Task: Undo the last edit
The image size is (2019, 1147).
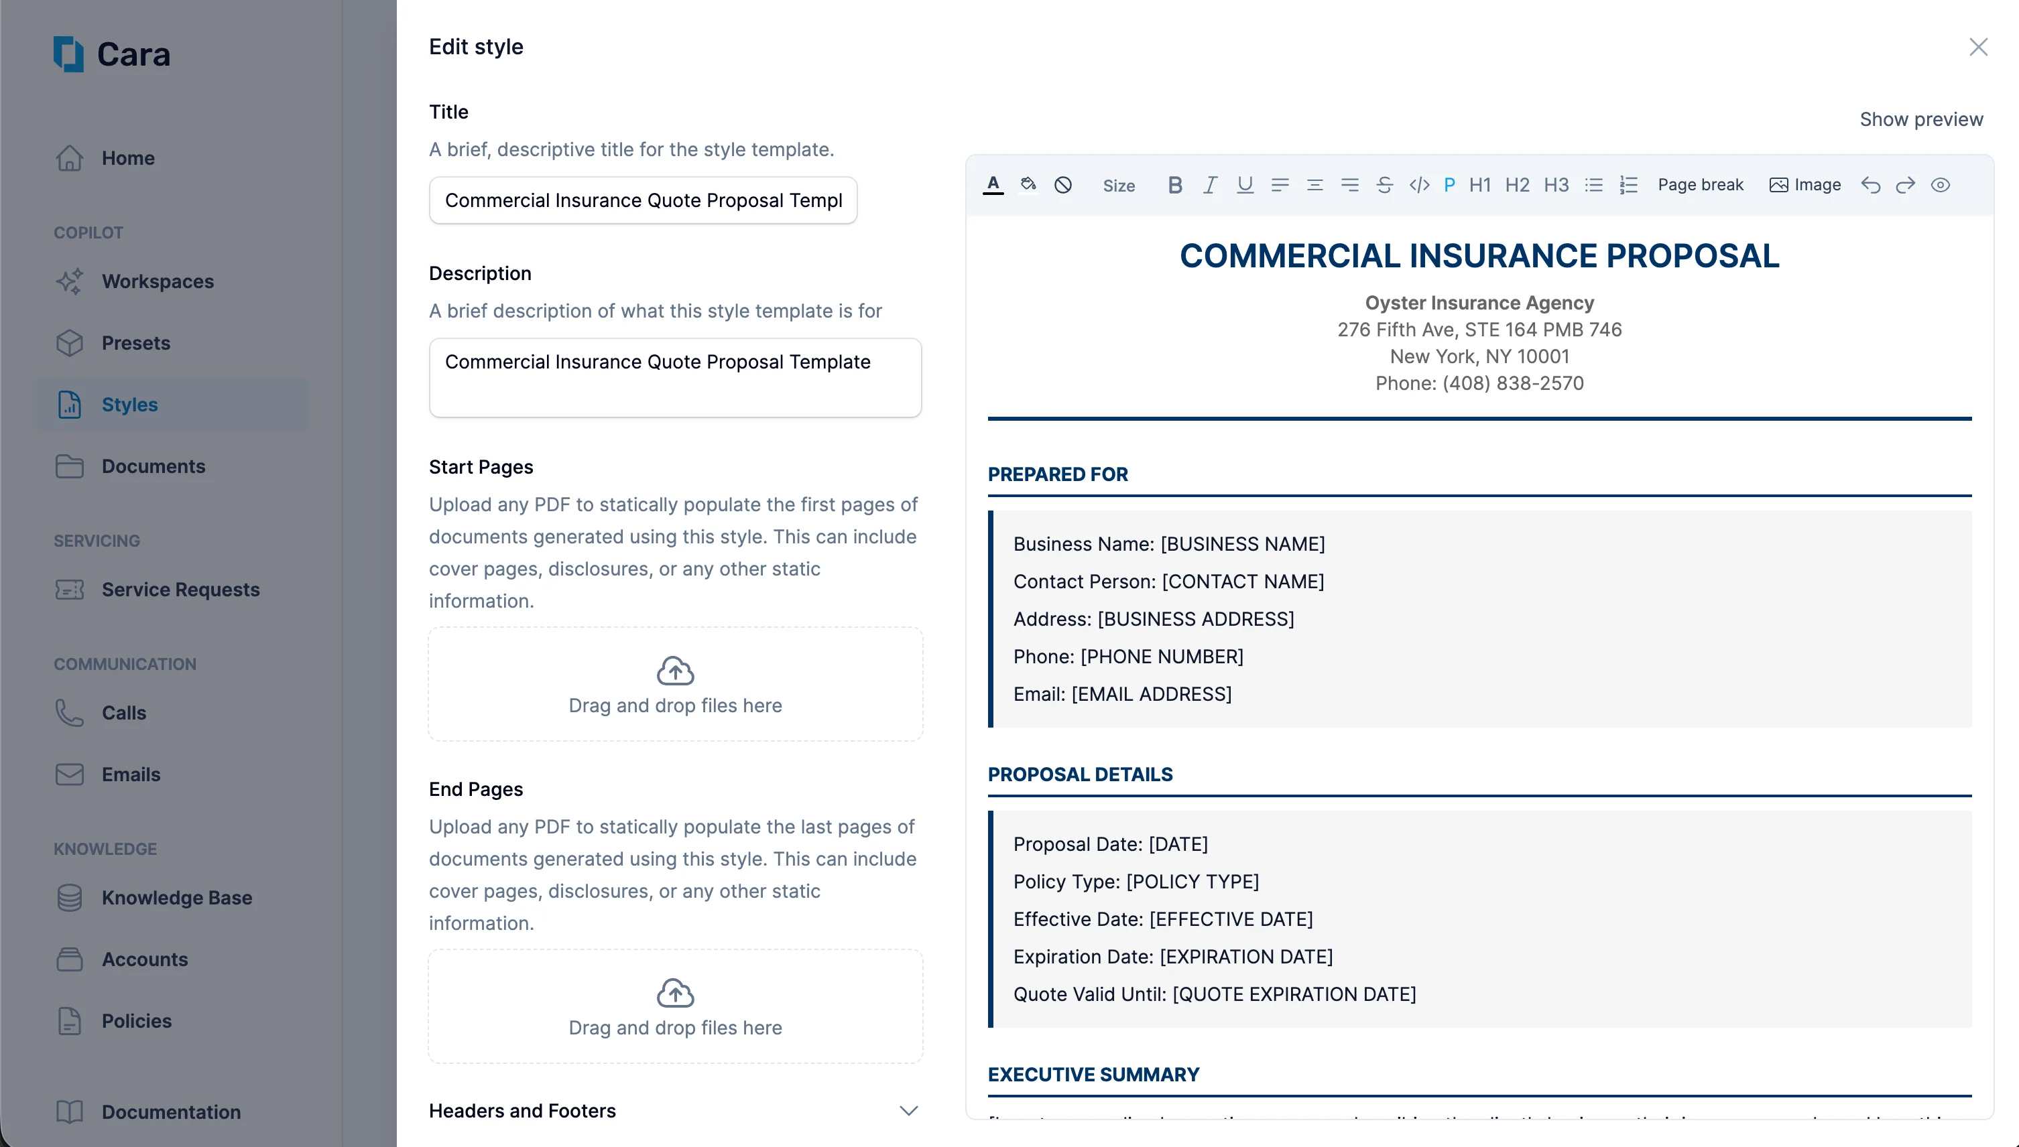Action: click(x=1870, y=185)
